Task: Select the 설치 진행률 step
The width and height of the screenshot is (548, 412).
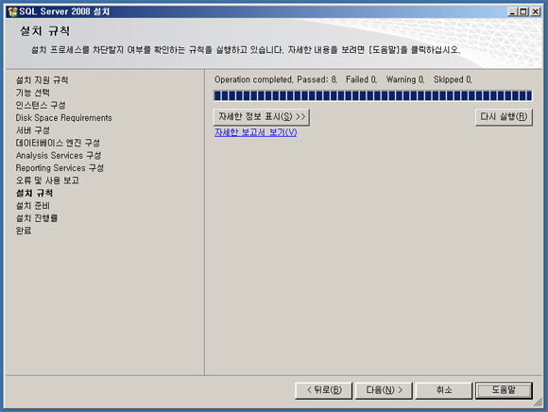Action: pos(37,218)
